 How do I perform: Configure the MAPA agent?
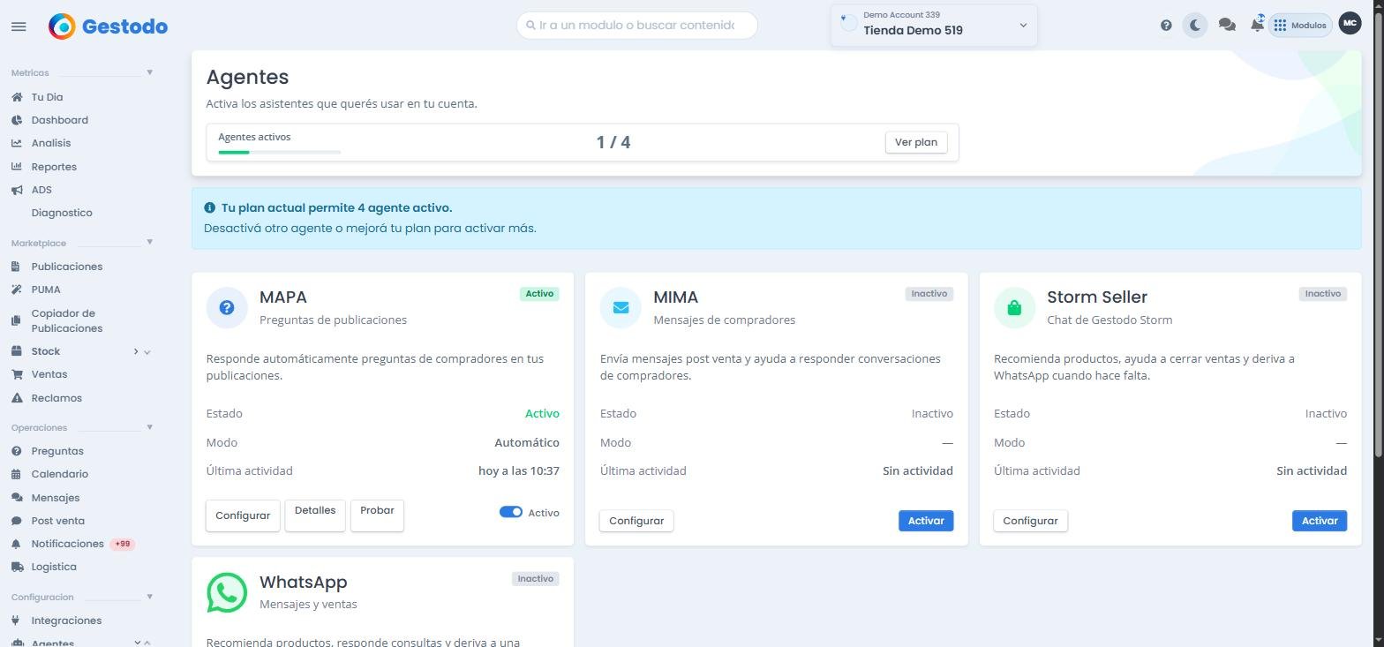243,515
